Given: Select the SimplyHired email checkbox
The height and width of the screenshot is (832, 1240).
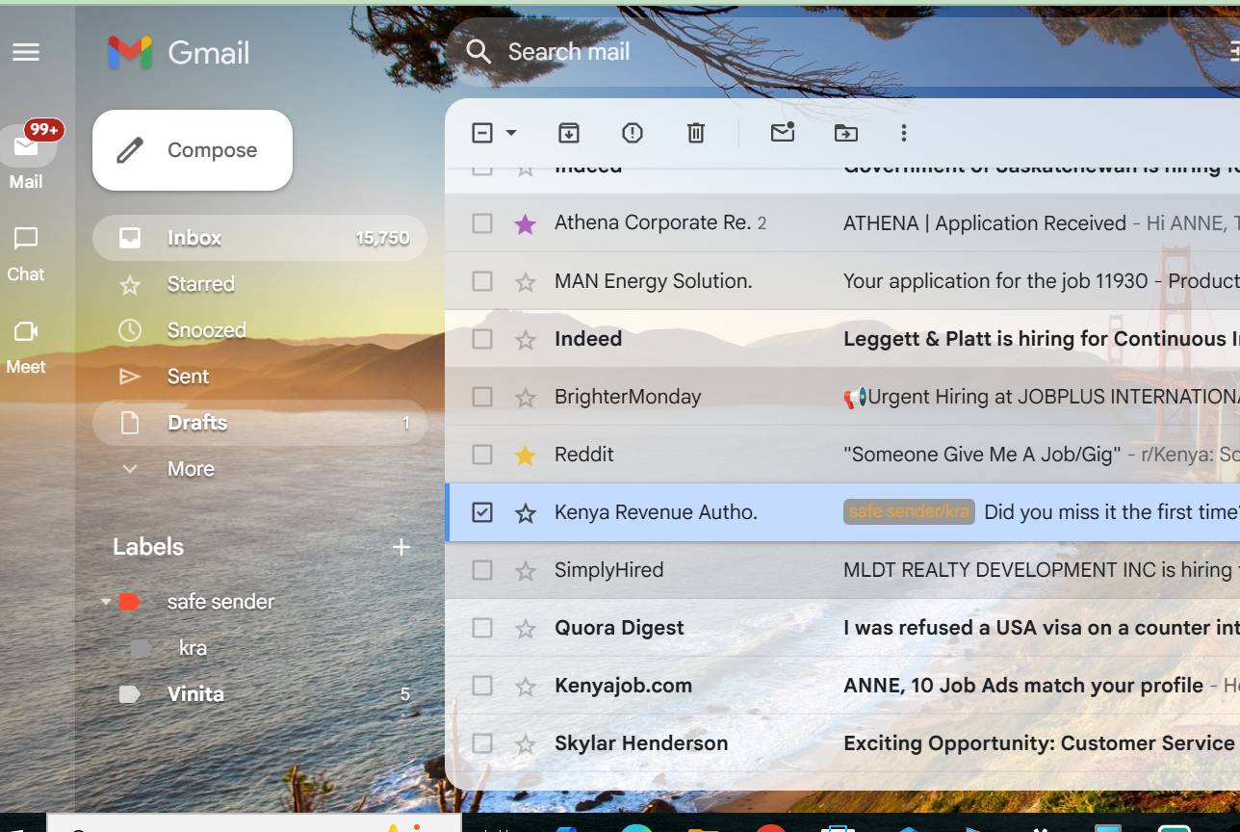Looking at the screenshot, I should [482, 570].
